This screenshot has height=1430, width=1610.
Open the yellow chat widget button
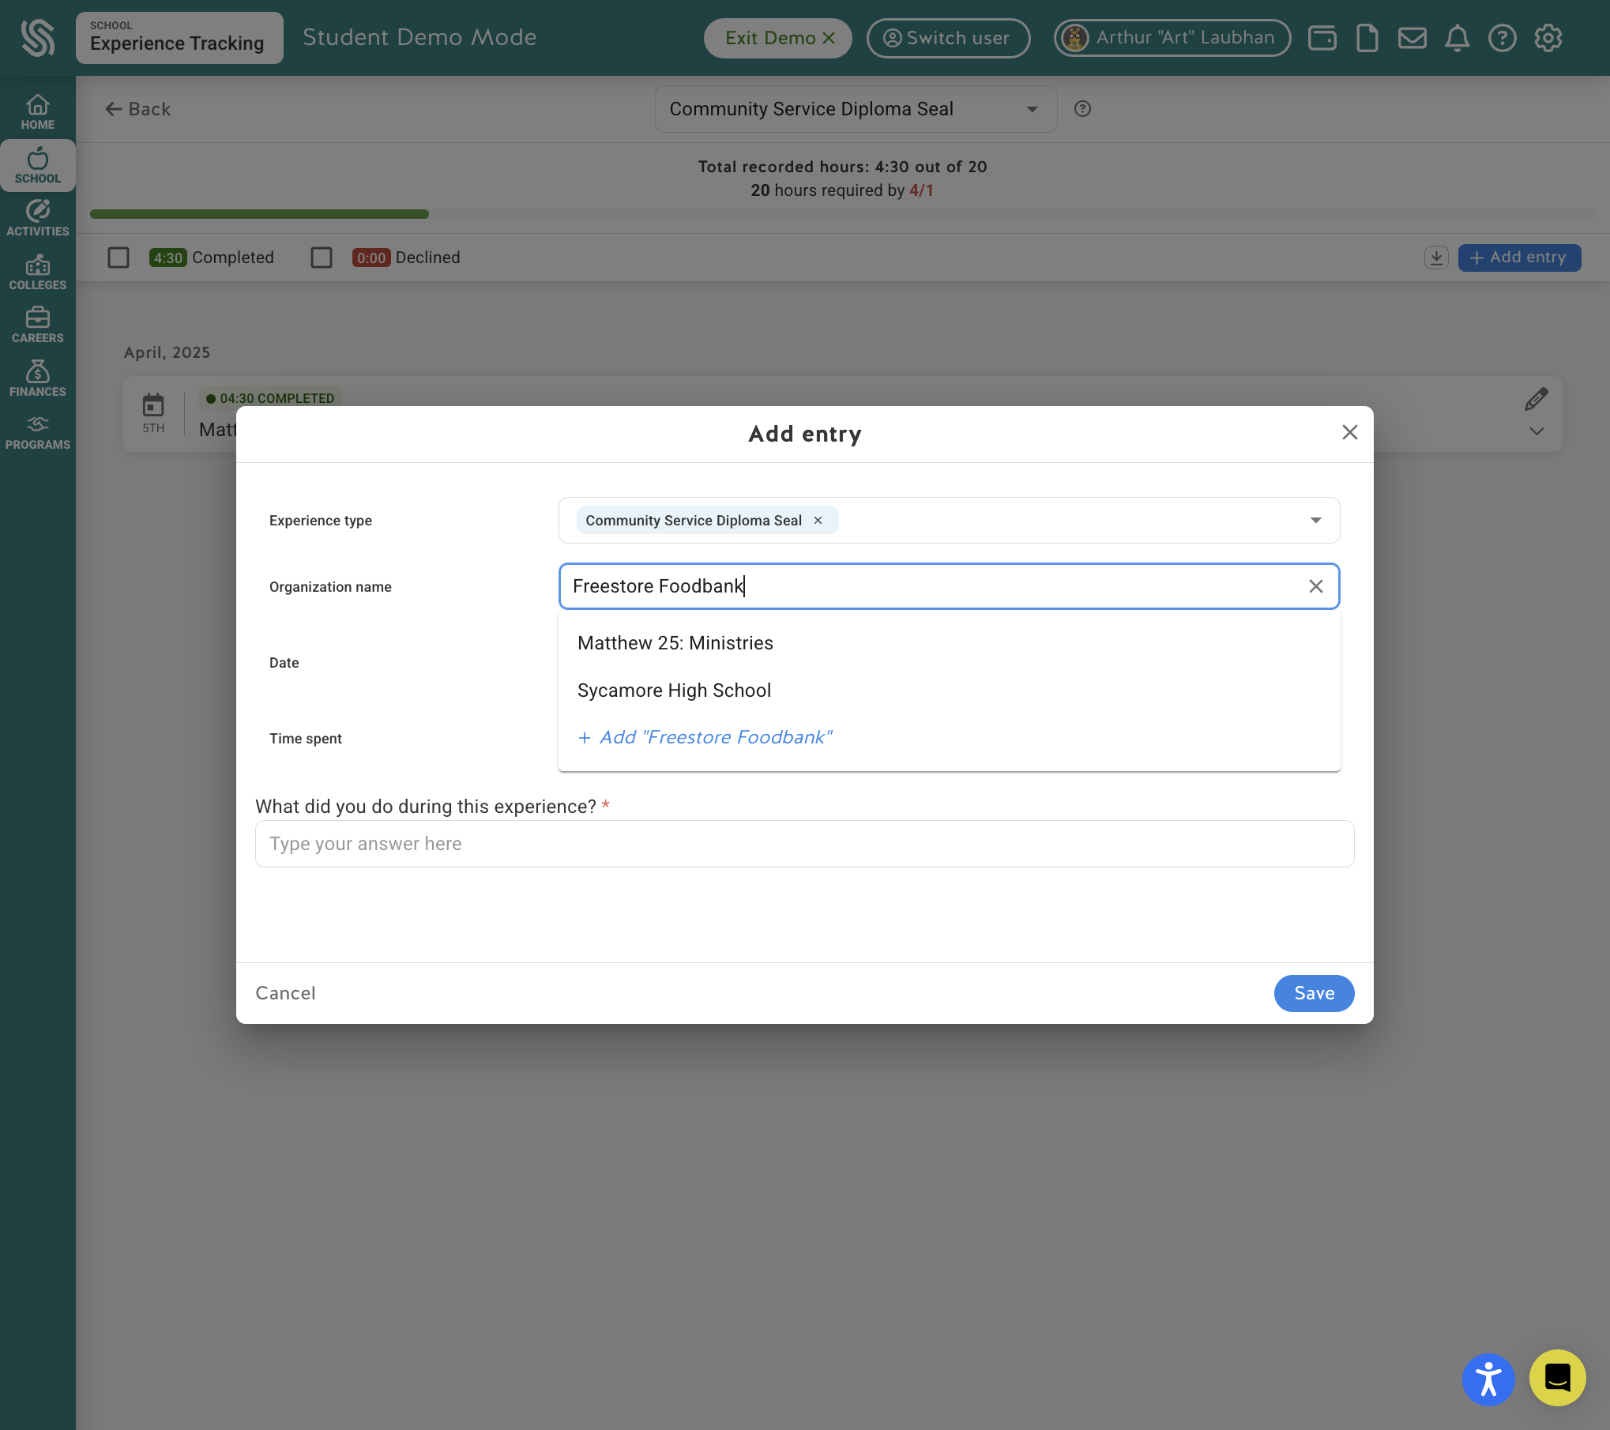point(1557,1377)
